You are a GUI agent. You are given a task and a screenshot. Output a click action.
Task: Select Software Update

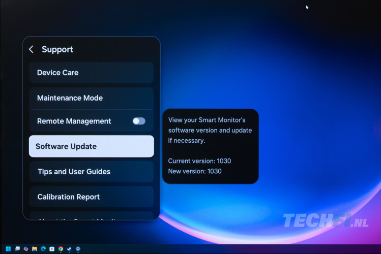pyautogui.click(x=92, y=146)
